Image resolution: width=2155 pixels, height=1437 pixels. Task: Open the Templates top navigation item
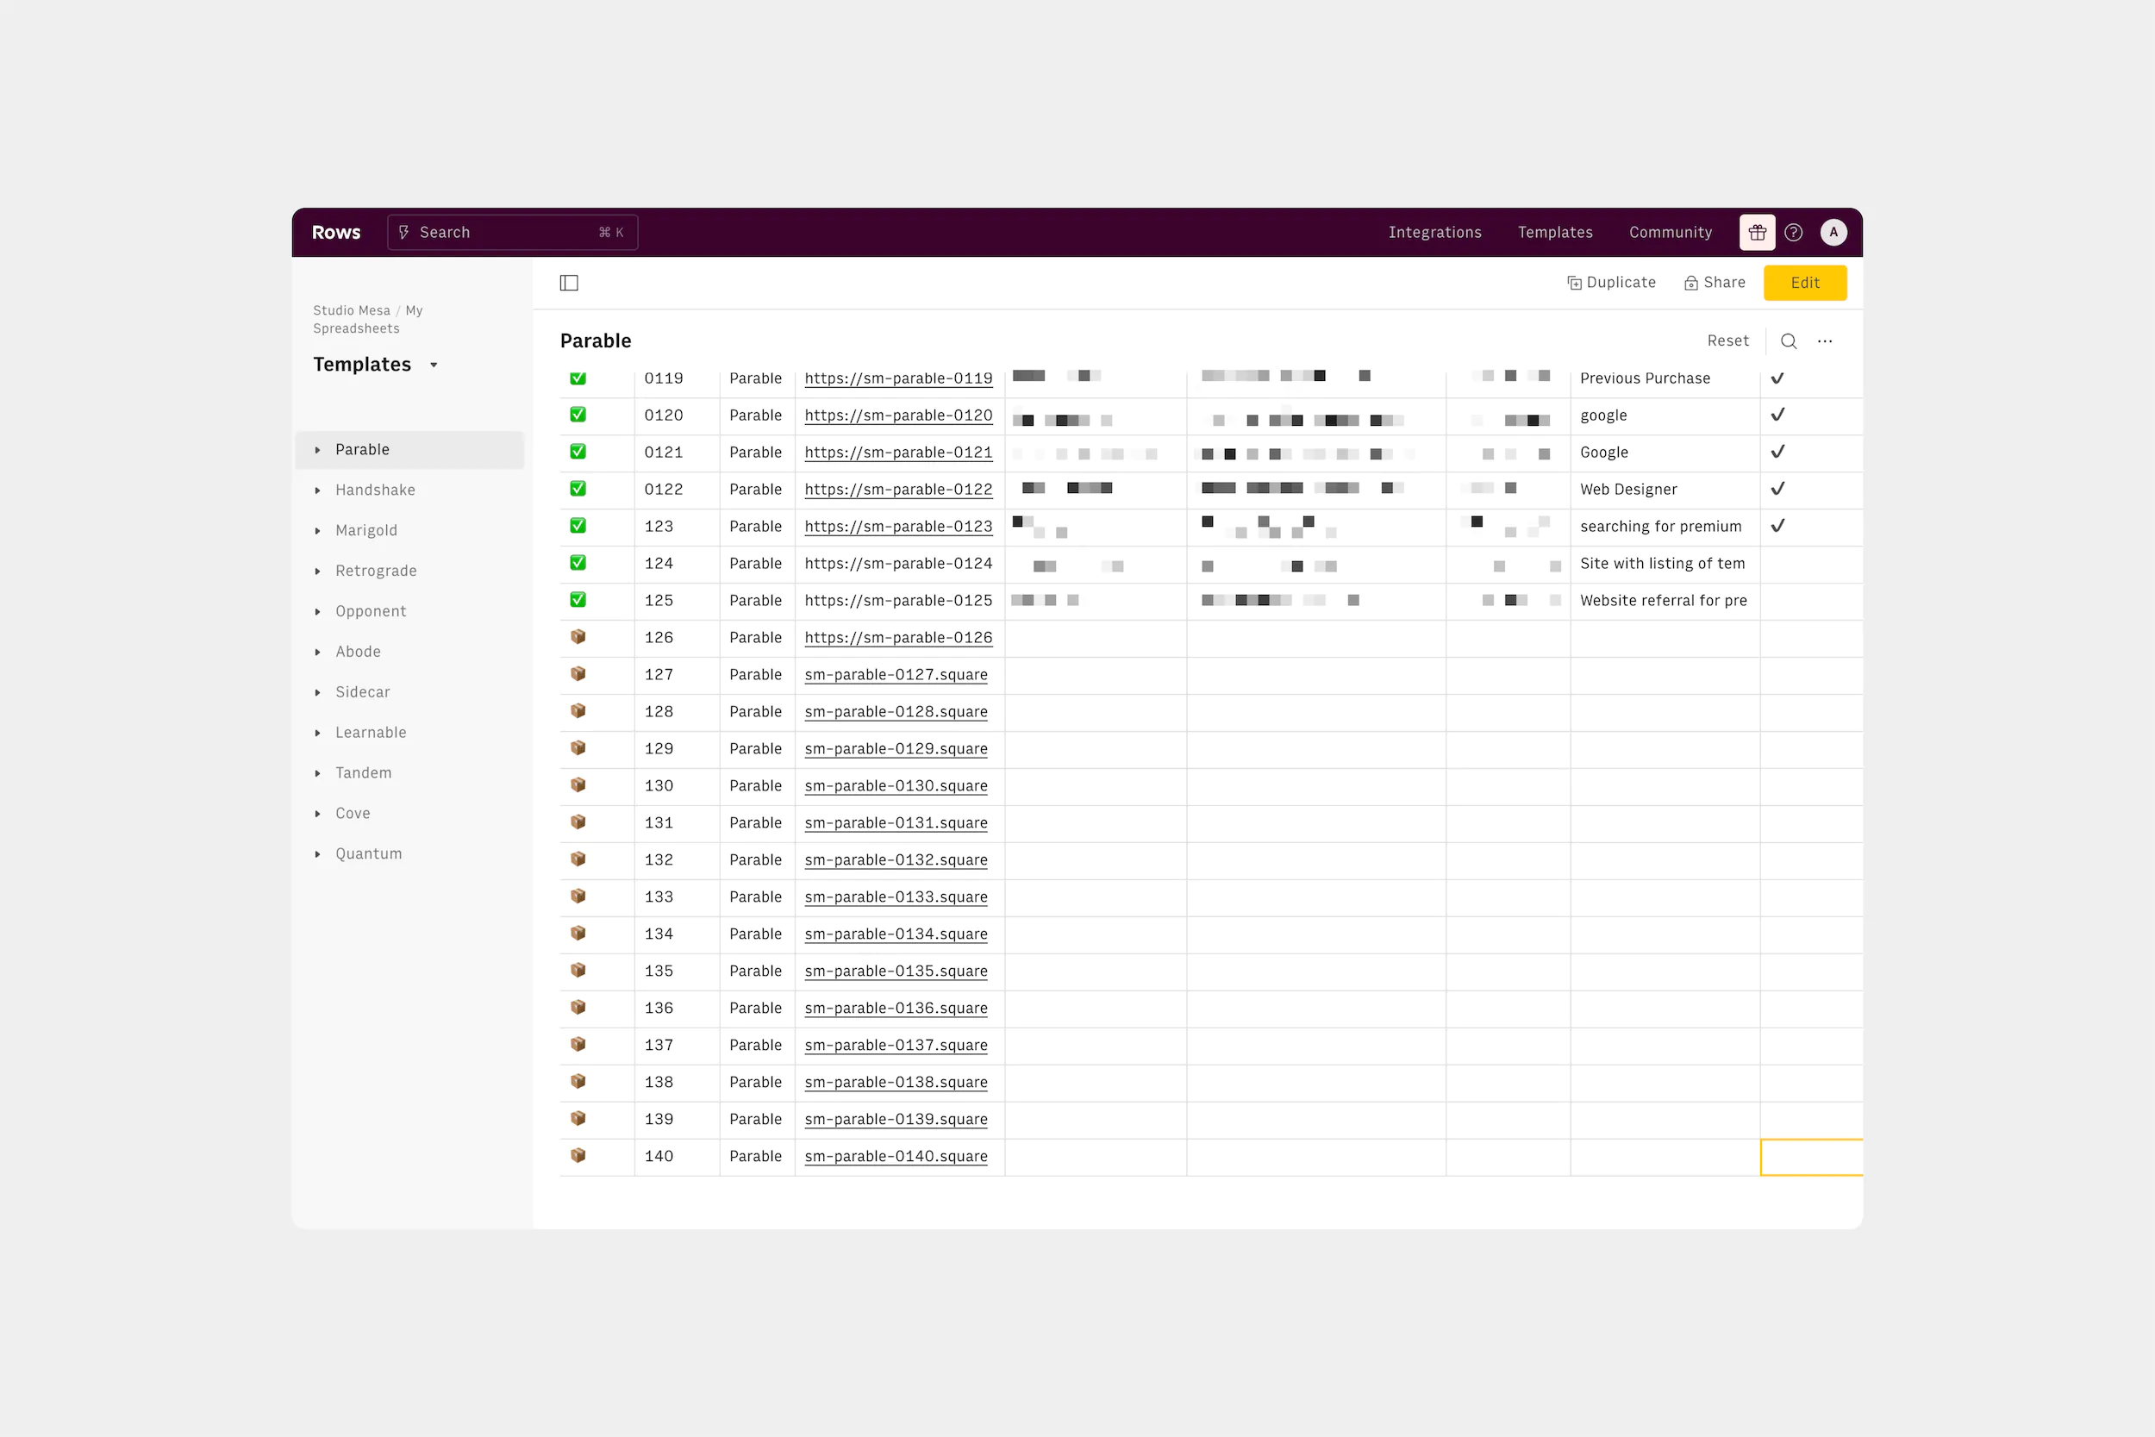1555,233
